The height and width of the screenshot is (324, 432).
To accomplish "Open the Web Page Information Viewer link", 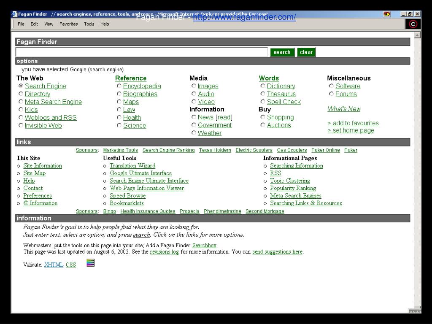I will (146, 188).
